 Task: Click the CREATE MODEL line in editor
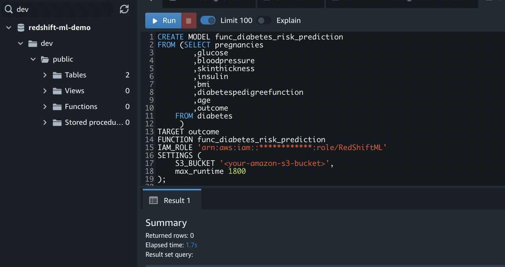click(250, 37)
